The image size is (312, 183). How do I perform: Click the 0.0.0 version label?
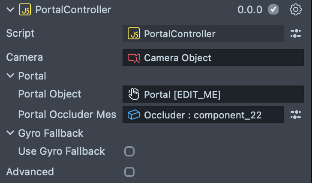coord(250,9)
